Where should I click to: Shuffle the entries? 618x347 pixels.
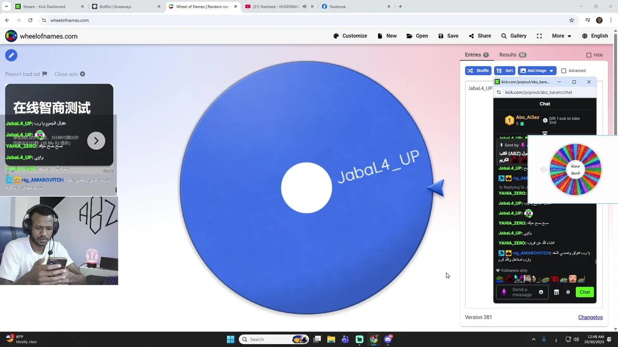click(x=478, y=71)
